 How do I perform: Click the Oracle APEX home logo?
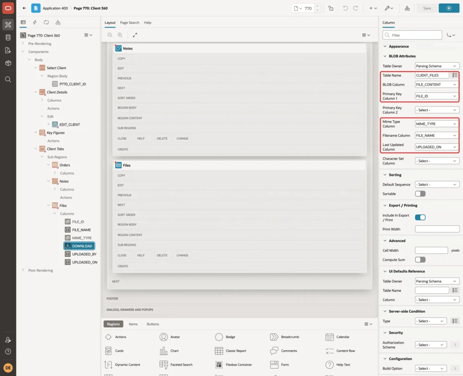tap(8, 8)
